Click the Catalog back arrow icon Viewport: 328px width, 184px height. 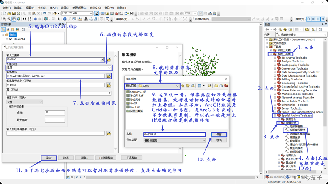click(x=267, y=29)
